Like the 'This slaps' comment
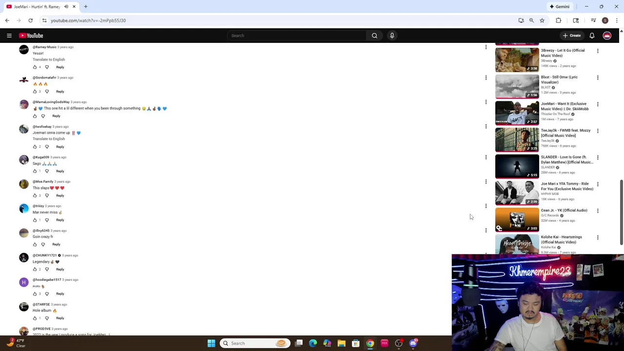 click(35, 195)
